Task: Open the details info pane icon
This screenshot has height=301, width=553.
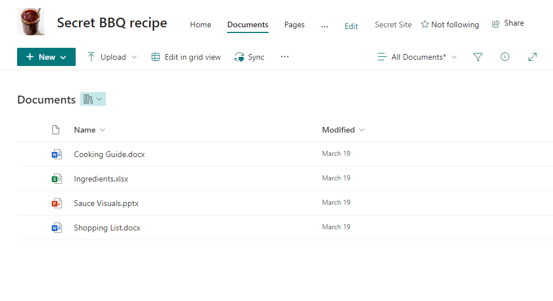Action: point(505,57)
